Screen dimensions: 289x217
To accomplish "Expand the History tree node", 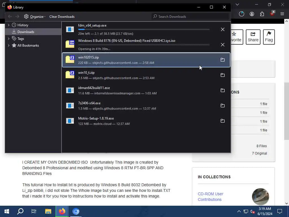I will coord(8,25).
